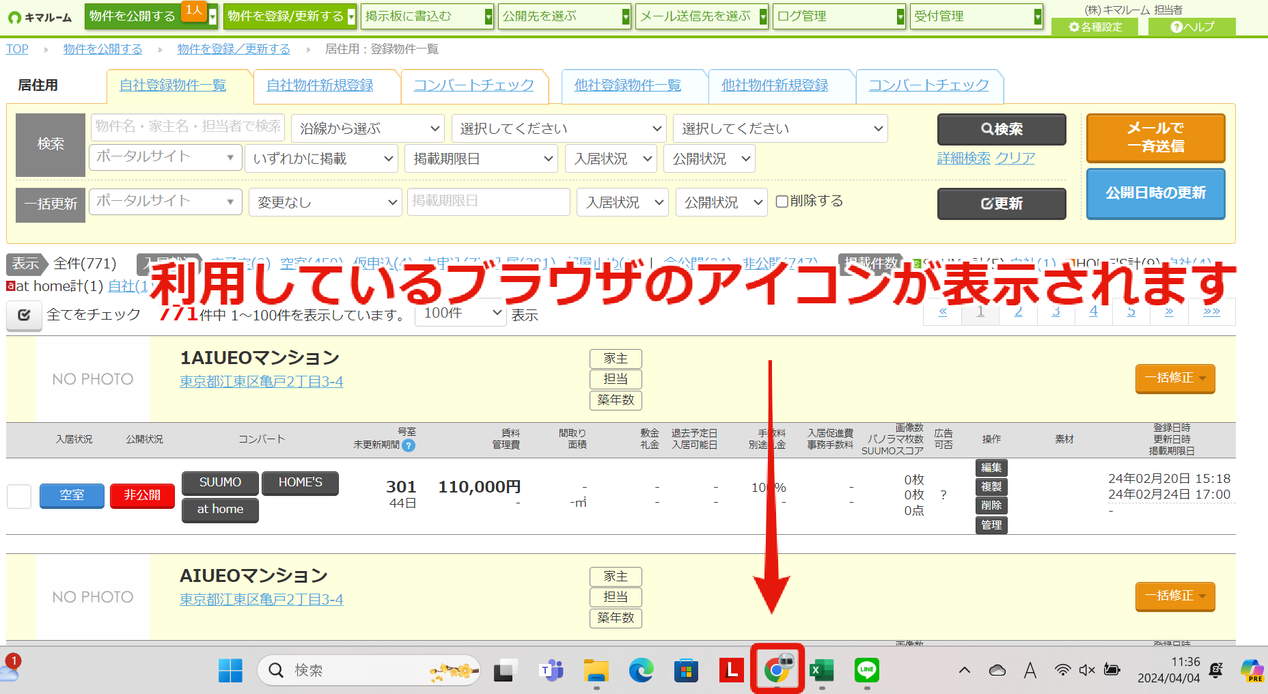The image size is (1268, 694).
Task: Switch to 自社物件新規登録 tab
Action: (x=320, y=85)
